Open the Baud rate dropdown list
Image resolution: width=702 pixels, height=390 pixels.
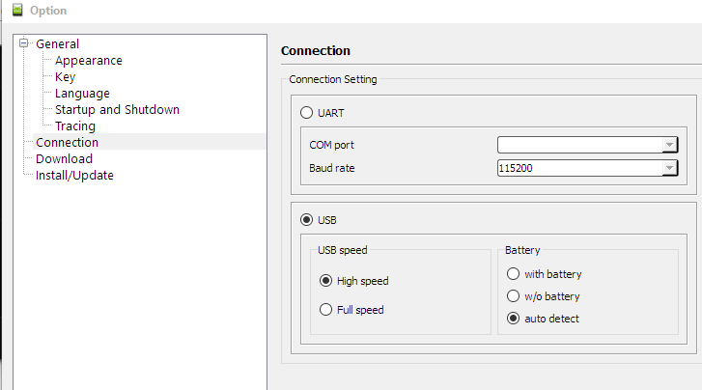(x=668, y=168)
